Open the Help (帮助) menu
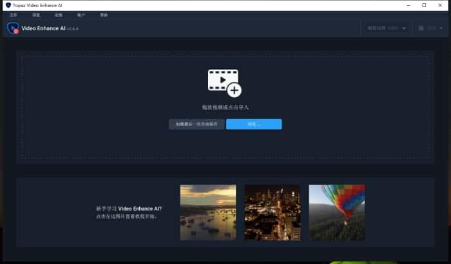 point(104,15)
